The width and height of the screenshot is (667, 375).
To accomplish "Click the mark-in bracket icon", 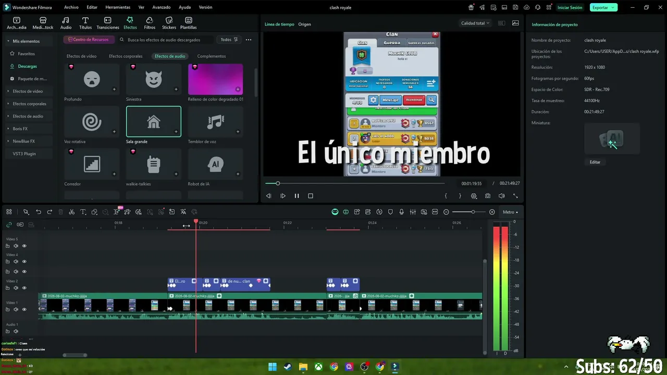I will (x=446, y=196).
